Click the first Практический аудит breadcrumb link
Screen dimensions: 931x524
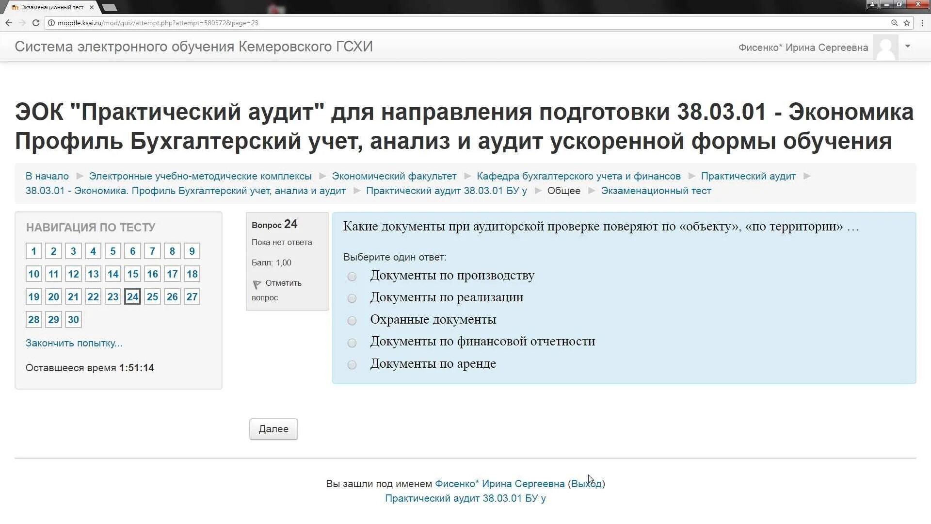click(748, 176)
